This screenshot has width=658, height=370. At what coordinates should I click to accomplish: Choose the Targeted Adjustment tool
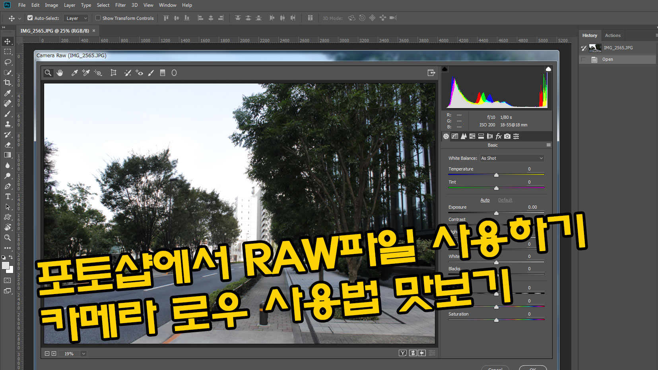pyautogui.click(x=98, y=73)
